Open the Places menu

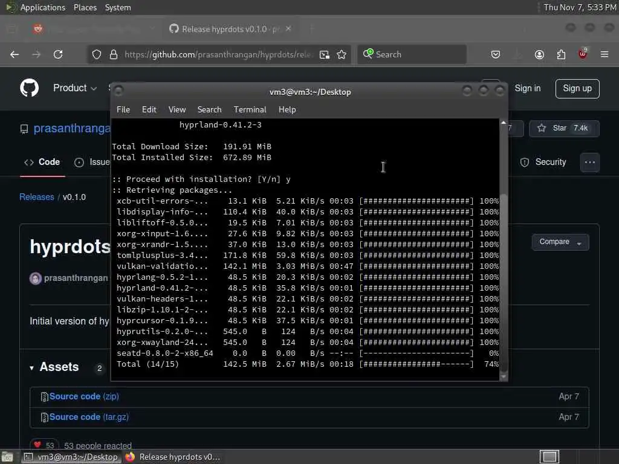pos(85,7)
